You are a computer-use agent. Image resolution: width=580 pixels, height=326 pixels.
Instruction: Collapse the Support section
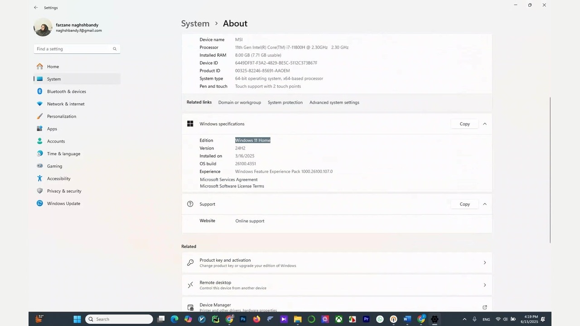[x=485, y=204]
